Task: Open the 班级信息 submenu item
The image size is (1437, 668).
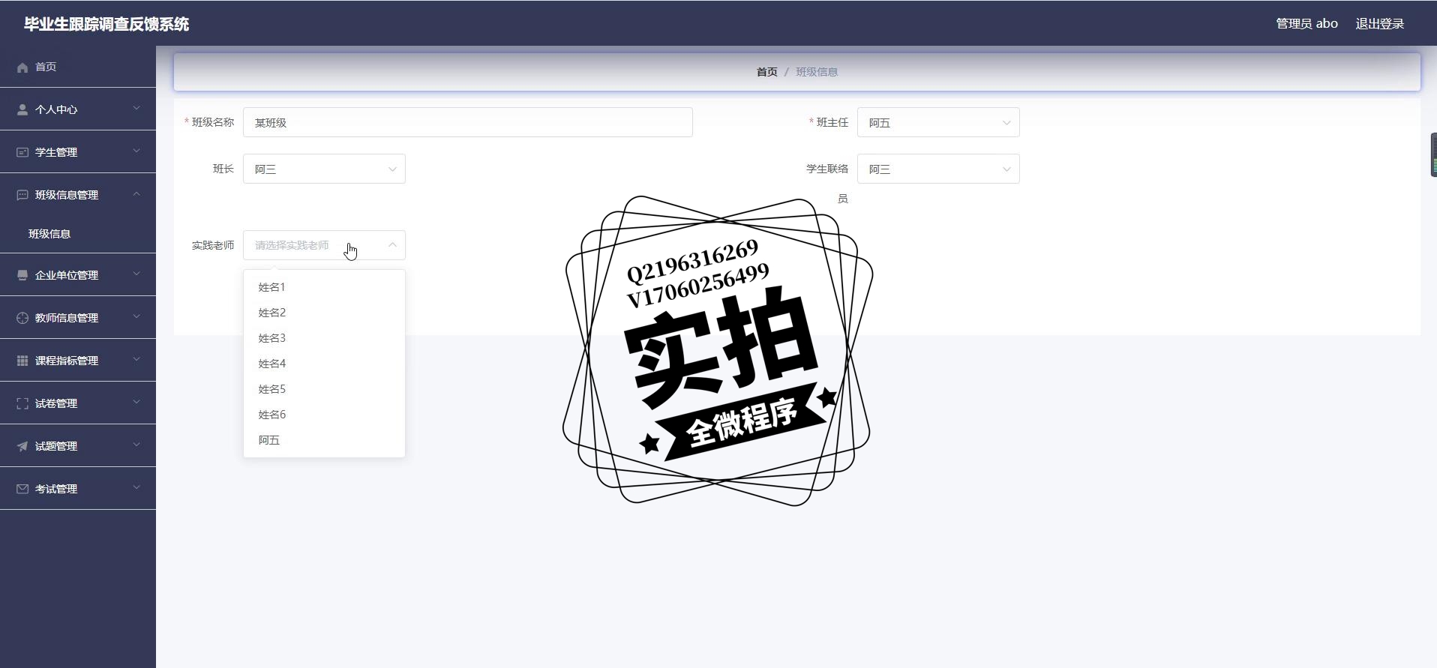Action: [x=78, y=234]
